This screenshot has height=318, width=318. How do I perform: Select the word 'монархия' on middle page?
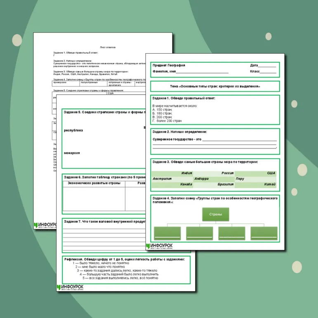coord(72,153)
